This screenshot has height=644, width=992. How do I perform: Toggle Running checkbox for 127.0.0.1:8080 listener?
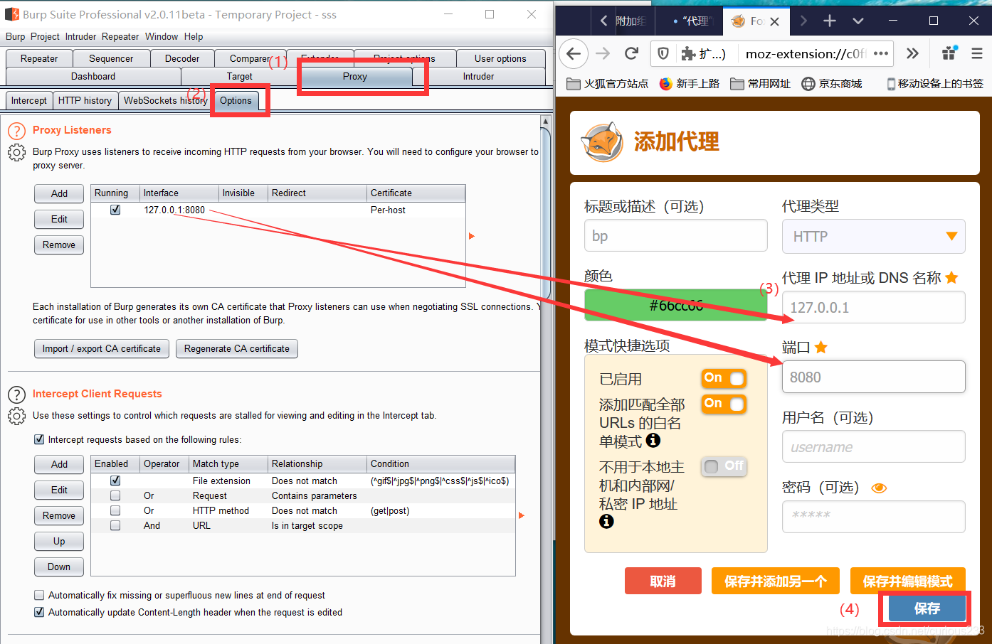[x=115, y=210]
